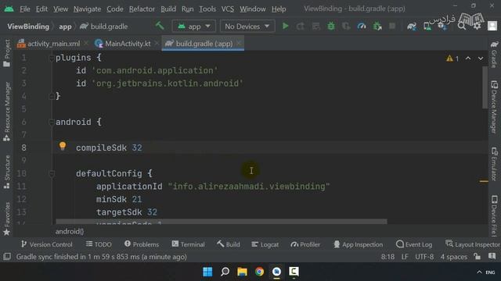The height and width of the screenshot is (281, 501).
Task: Open the Version Control tool window
Action: pos(47,244)
